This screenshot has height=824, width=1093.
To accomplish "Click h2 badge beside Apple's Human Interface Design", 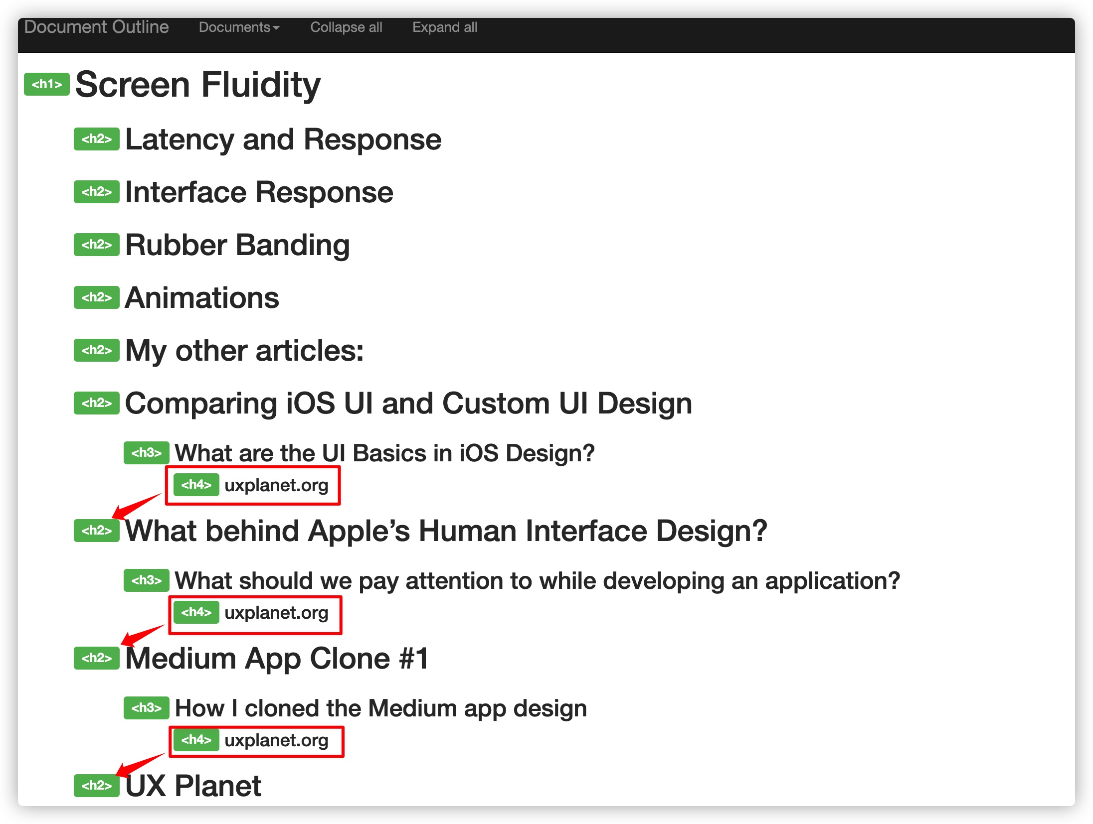I will (97, 531).
